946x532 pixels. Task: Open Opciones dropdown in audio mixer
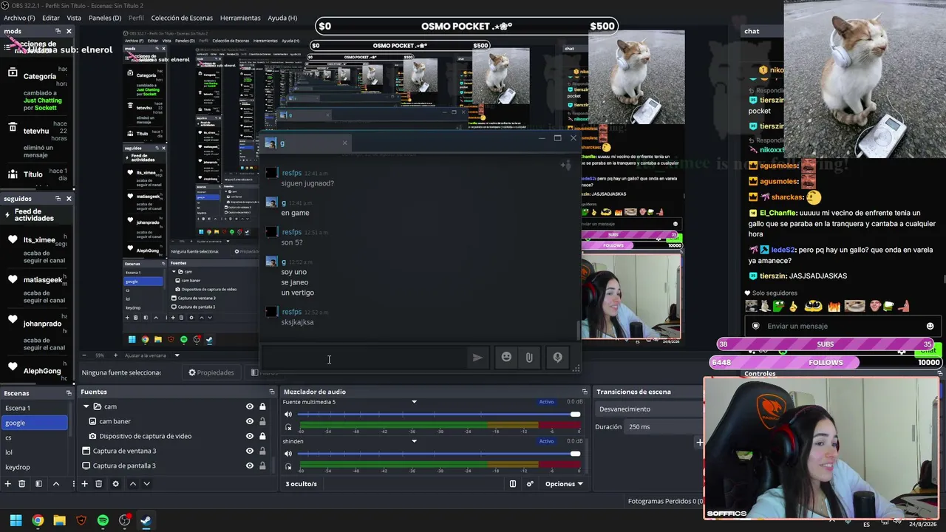(x=564, y=484)
